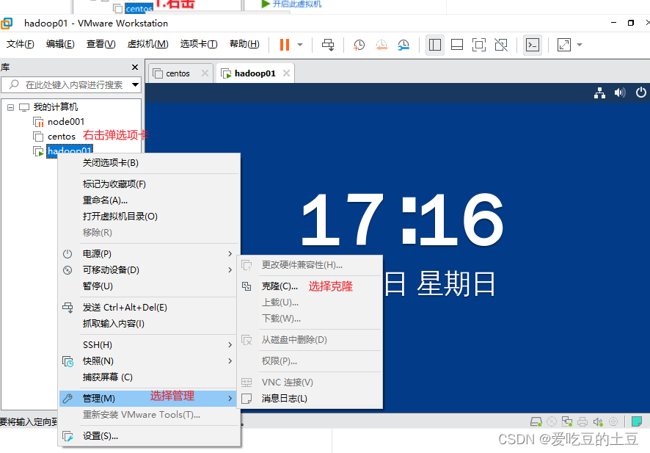Click the guest power icon in top bar
Image resolution: width=650 pixels, height=453 pixels.
point(641,92)
